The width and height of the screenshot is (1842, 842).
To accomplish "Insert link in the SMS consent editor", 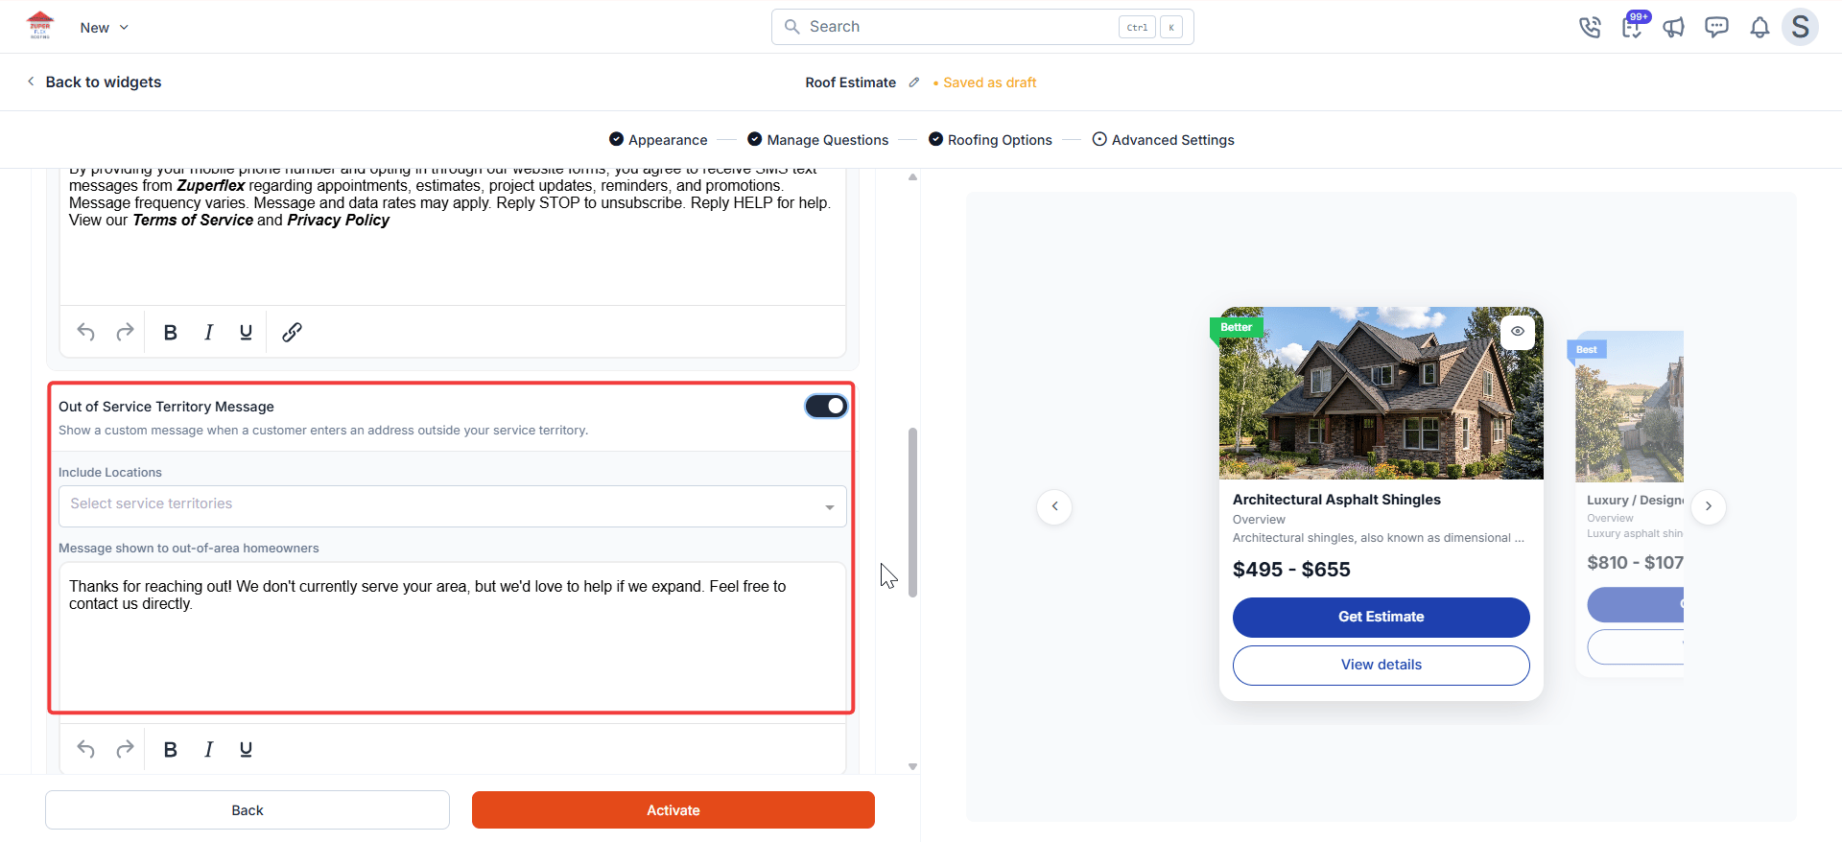I will [292, 332].
